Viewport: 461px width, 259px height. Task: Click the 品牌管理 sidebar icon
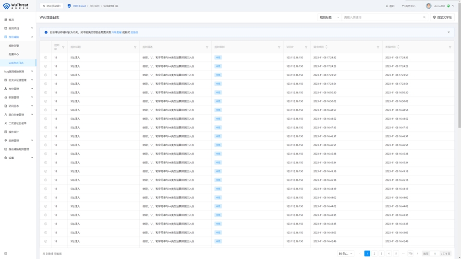coord(6,141)
